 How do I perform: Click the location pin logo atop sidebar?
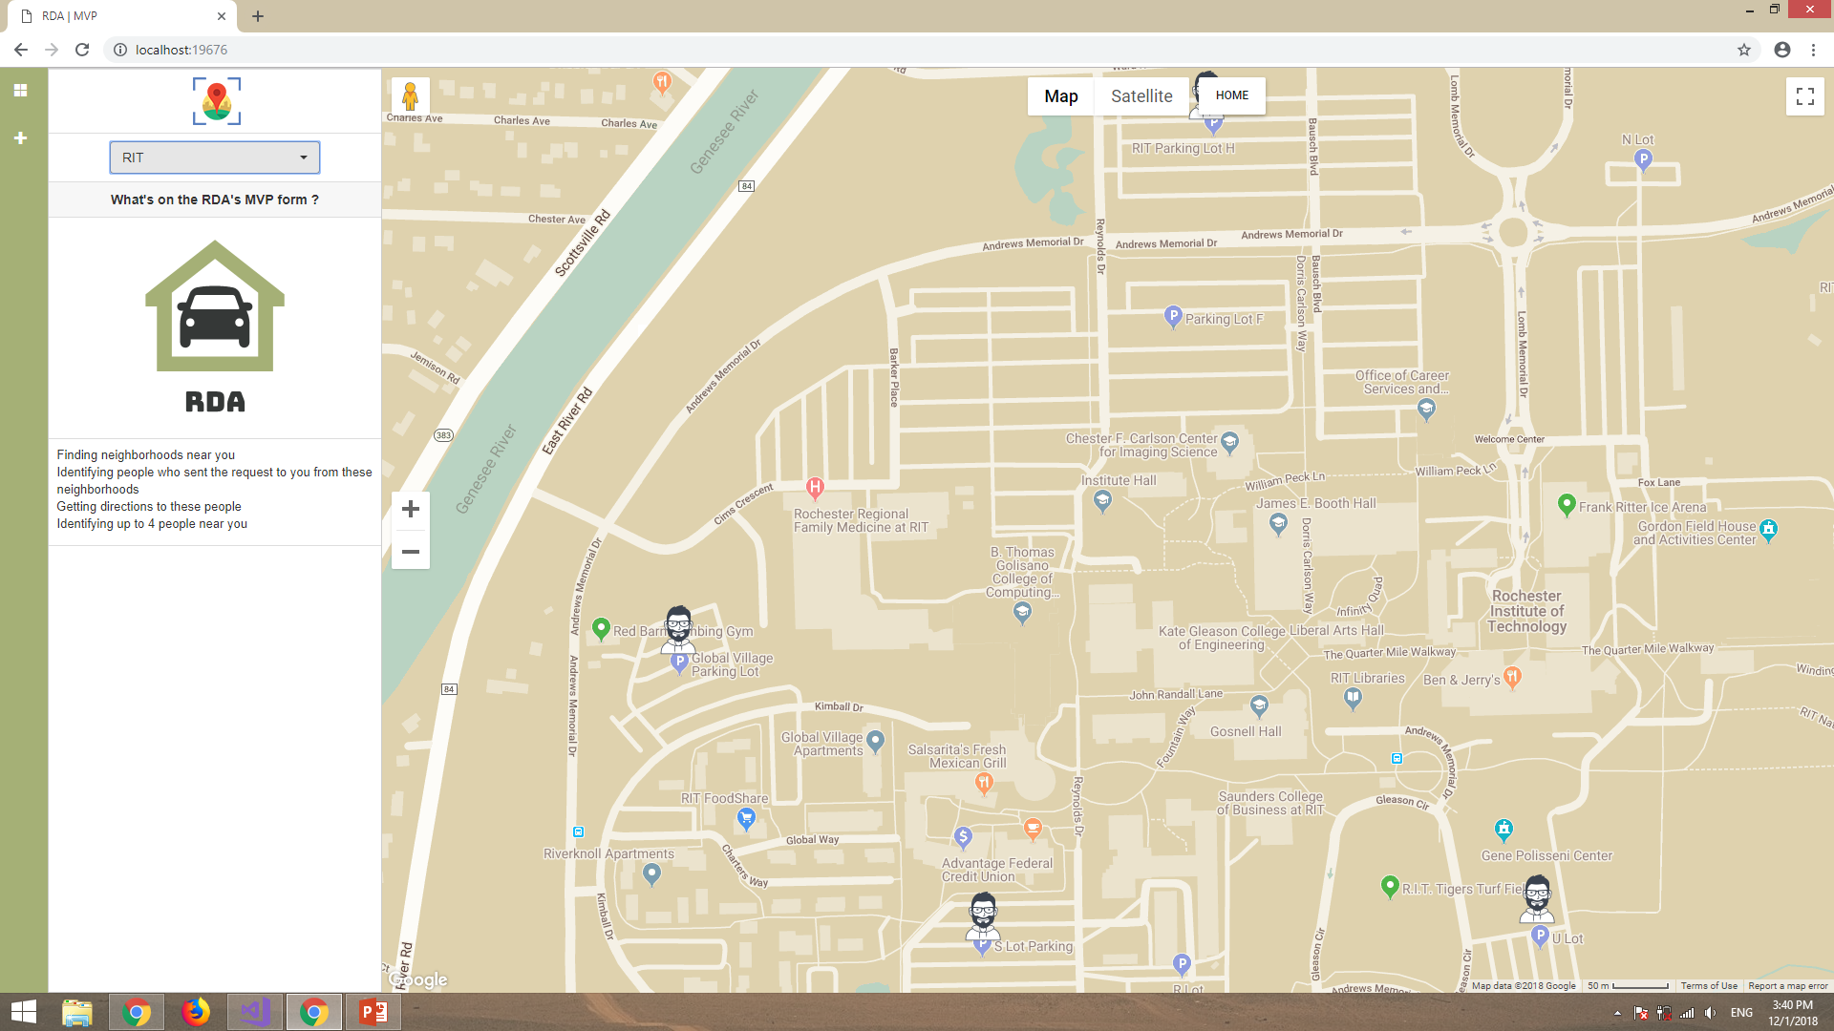(x=216, y=101)
